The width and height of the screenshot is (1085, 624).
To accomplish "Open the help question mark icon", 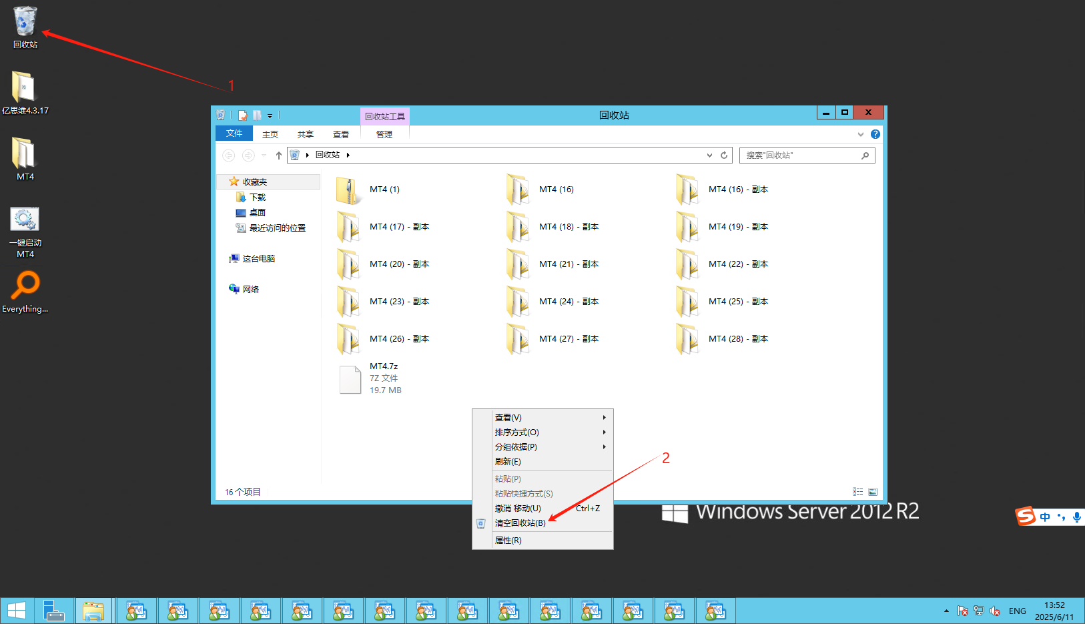I will click(875, 134).
